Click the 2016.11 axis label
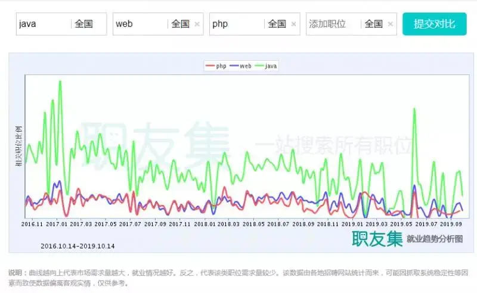The width and height of the screenshot is (477, 293). [x=32, y=225]
